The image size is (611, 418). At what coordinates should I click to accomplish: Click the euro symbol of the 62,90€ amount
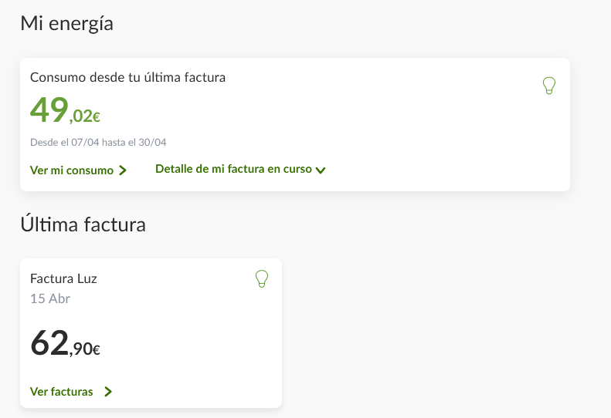[x=96, y=350]
